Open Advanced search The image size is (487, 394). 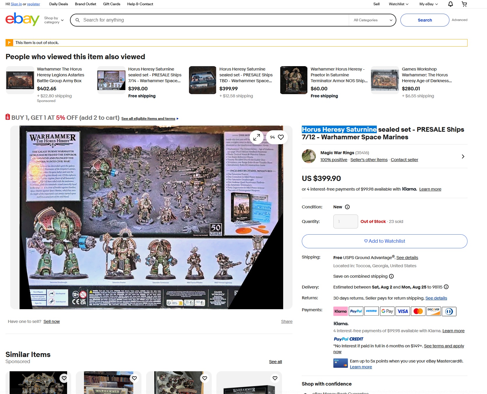460,20
